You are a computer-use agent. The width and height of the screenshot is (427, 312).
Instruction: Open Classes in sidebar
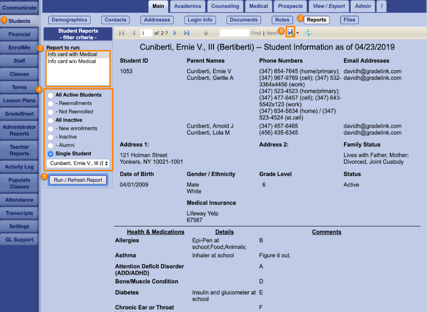pos(19,74)
